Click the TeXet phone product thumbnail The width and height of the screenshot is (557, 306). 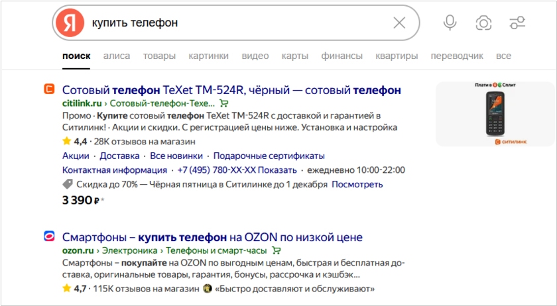click(x=495, y=113)
